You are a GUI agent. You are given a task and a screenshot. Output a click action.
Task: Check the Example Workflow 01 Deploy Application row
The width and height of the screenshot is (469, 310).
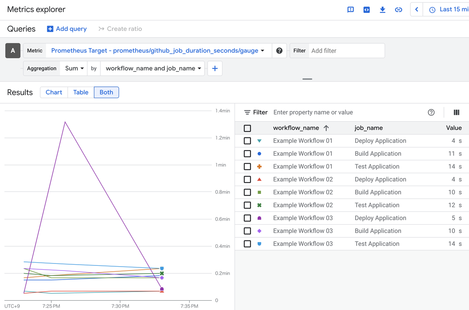click(247, 140)
